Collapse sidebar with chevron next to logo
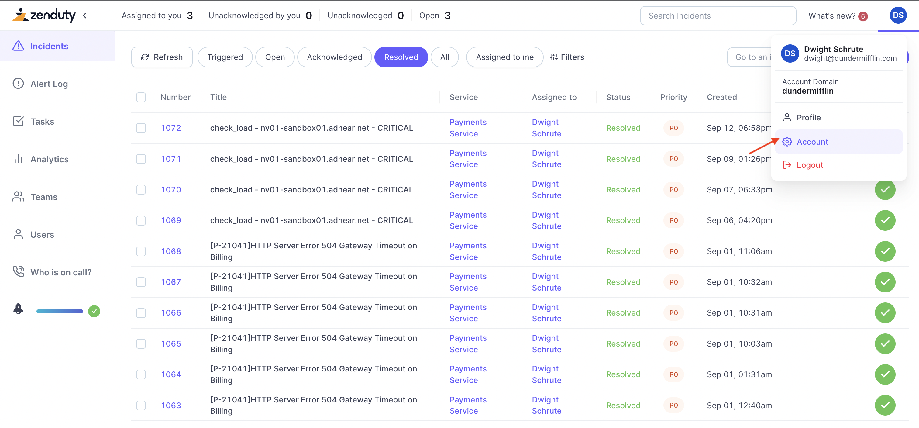The height and width of the screenshot is (428, 919). click(84, 15)
